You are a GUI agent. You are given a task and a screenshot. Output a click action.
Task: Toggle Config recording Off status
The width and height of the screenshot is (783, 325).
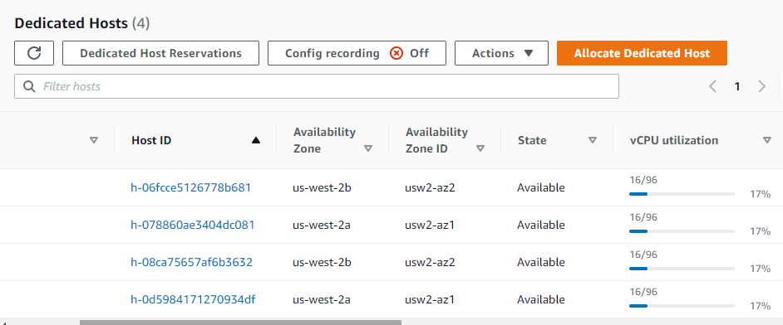pos(357,53)
